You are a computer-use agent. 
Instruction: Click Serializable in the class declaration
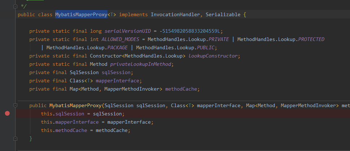(x=223, y=15)
